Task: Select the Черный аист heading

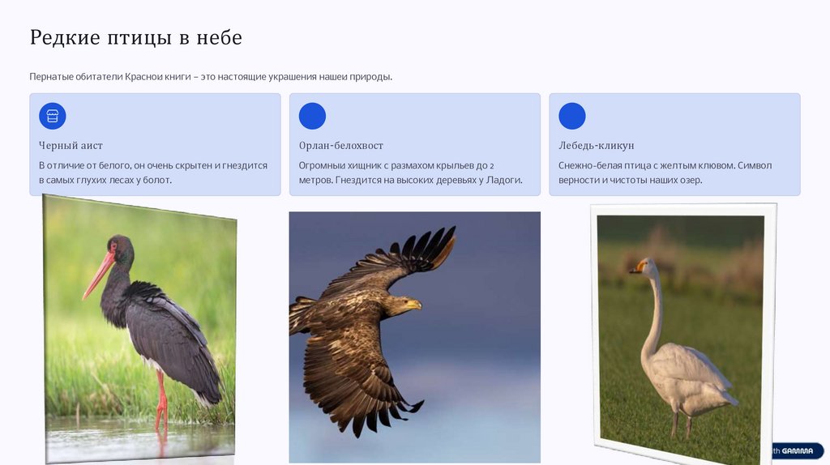Action: [x=71, y=146]
